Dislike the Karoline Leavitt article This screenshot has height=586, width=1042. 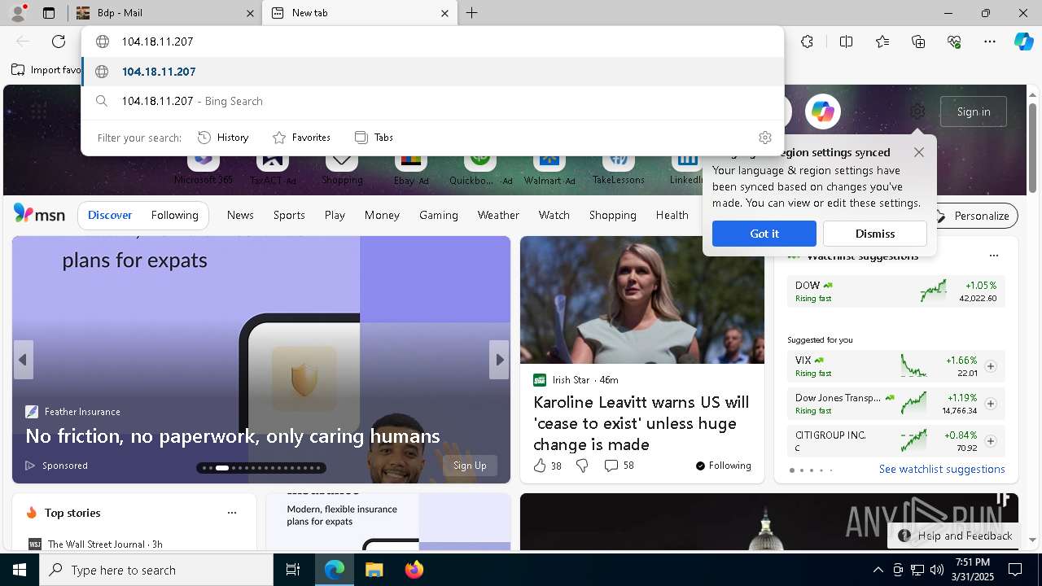582,466
